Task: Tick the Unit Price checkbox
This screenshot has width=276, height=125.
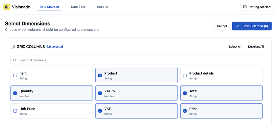Action: (15, 111)
